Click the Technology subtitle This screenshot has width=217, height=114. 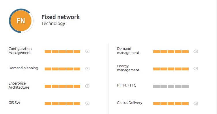(x=53, y=23)
